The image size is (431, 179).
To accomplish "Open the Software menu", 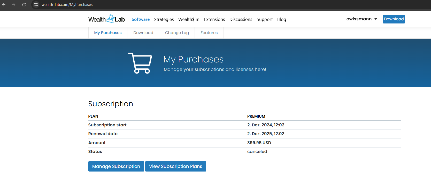I will pos(141,19).
